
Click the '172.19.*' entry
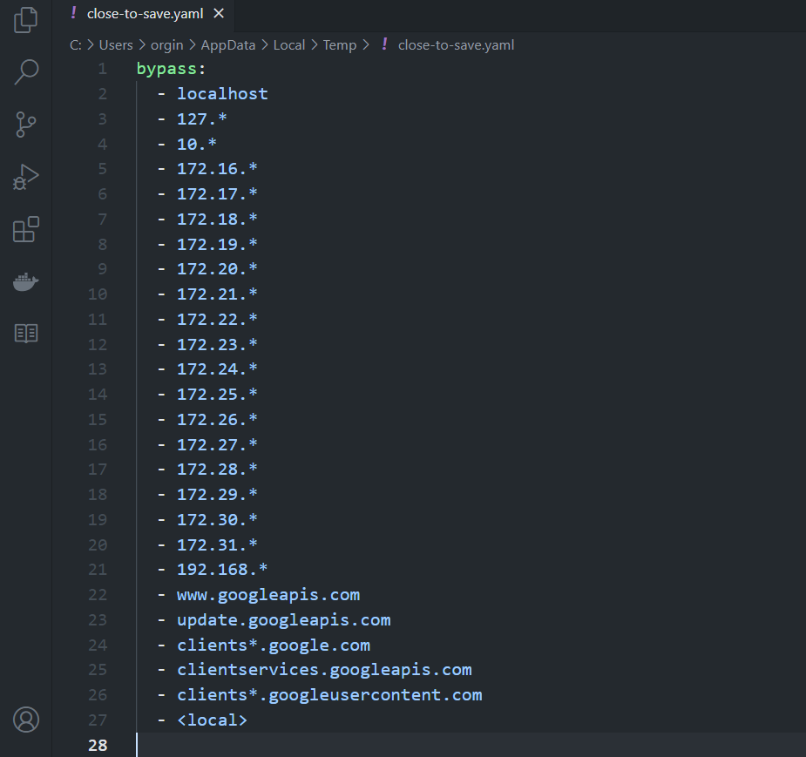click(217, 245)
